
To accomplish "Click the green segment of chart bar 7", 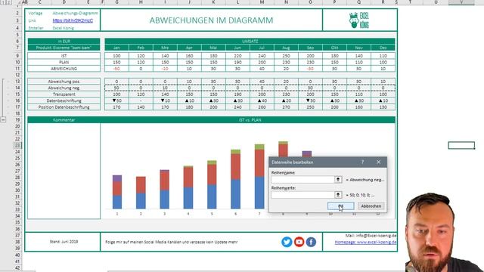I will coord(259,147).
